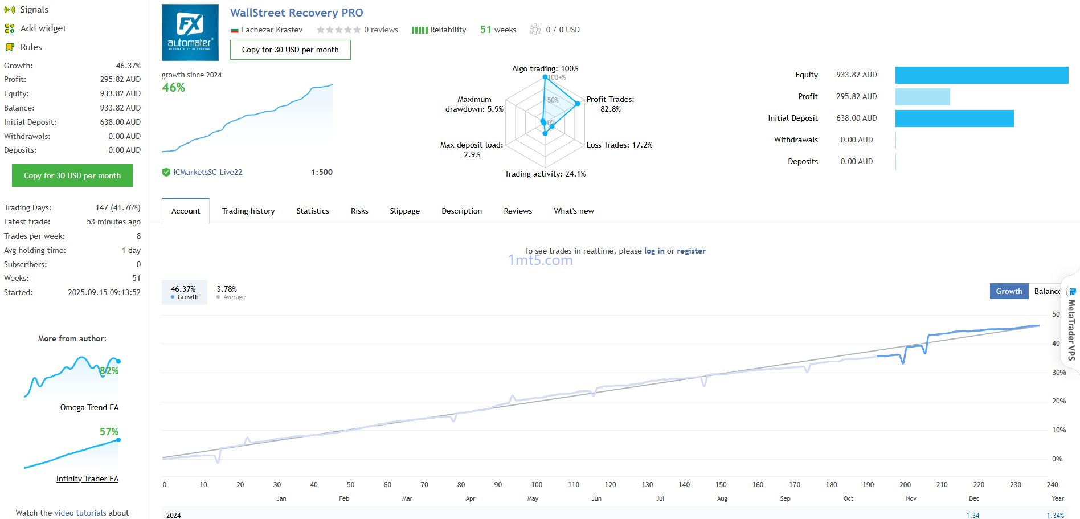
Task: Click the Rules bookmark icon
Action: coord(9,47)
